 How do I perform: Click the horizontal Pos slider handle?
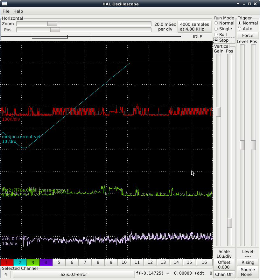(x=55, y=30)
